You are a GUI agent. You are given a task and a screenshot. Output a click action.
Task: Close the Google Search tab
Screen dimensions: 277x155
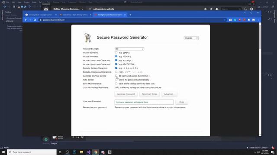click(x=56, y=15)
